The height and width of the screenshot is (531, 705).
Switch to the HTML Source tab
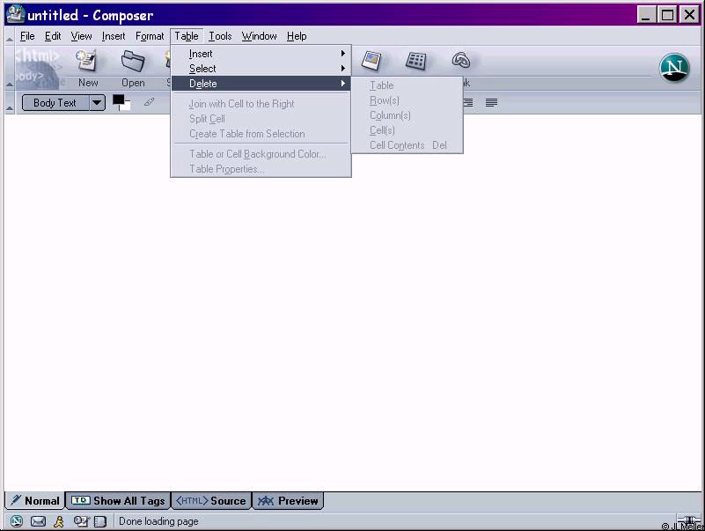[x=211, y=500]
